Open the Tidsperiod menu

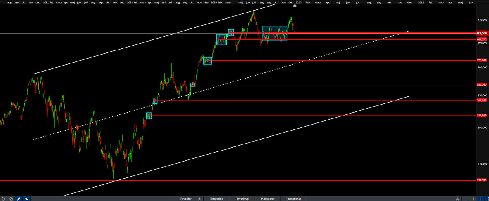[x=216, y=199]
